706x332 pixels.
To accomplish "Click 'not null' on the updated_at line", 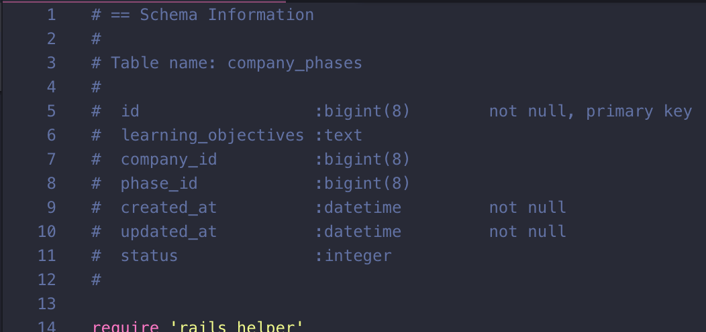I will pos(527,232).
